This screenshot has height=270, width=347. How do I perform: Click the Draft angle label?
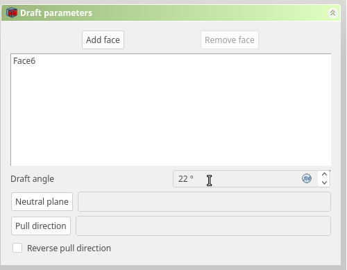[32, 178]
